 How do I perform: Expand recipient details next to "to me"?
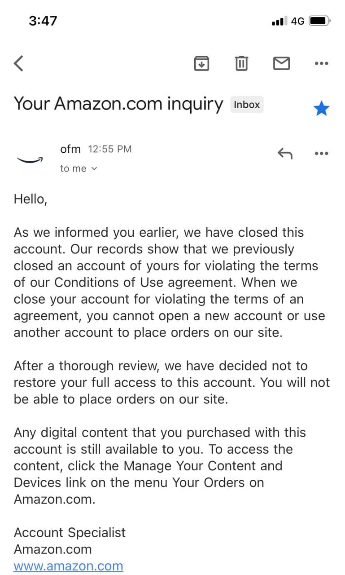[x=94, y=169]
